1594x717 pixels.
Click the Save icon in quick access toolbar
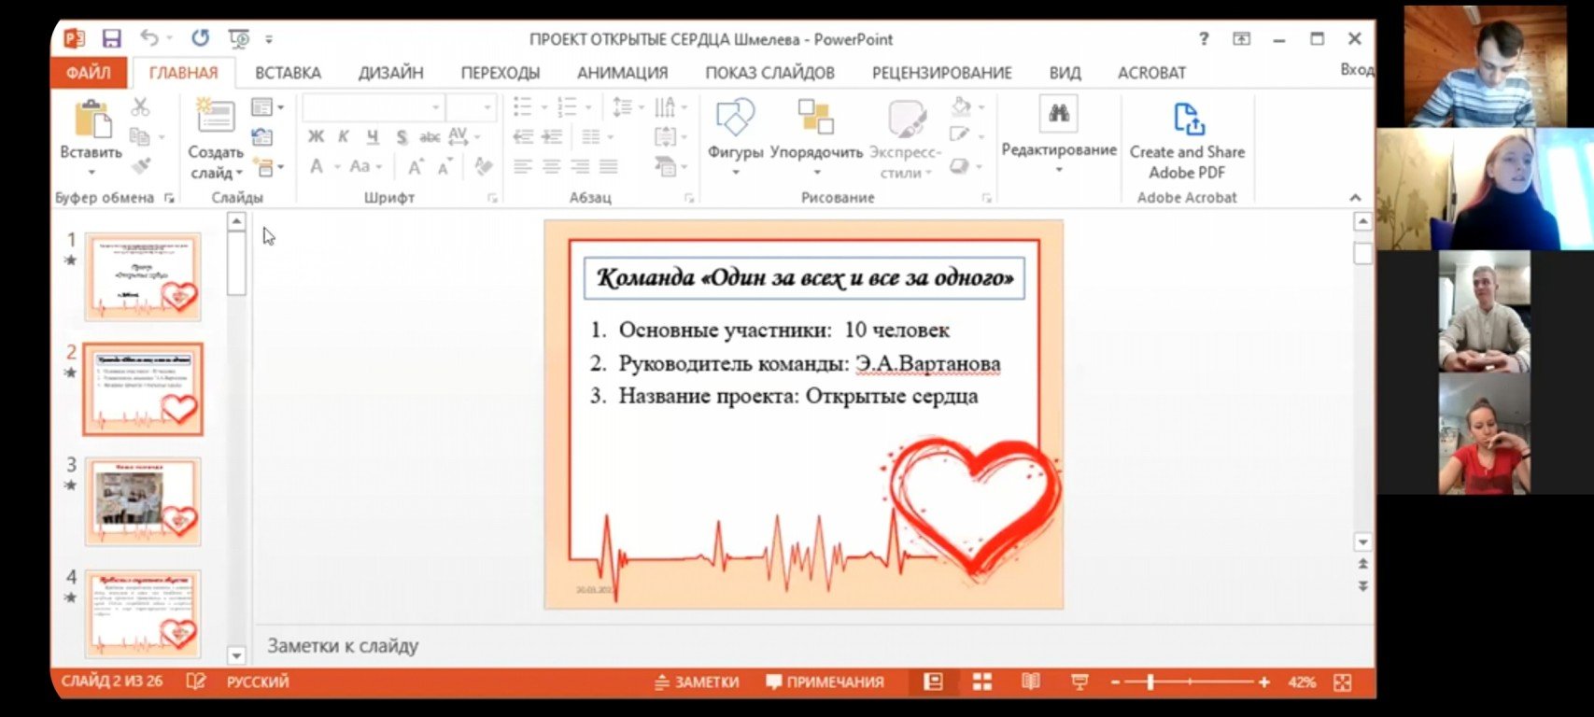(x=112, y=39)
